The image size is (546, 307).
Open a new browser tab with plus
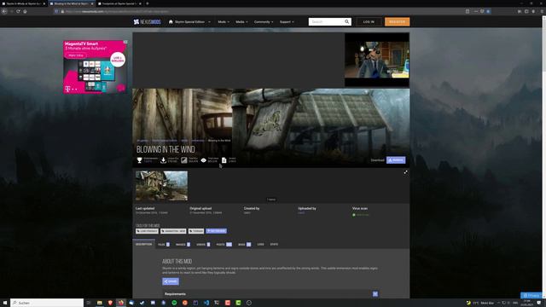pyautogui.click(x=148, y=3)
